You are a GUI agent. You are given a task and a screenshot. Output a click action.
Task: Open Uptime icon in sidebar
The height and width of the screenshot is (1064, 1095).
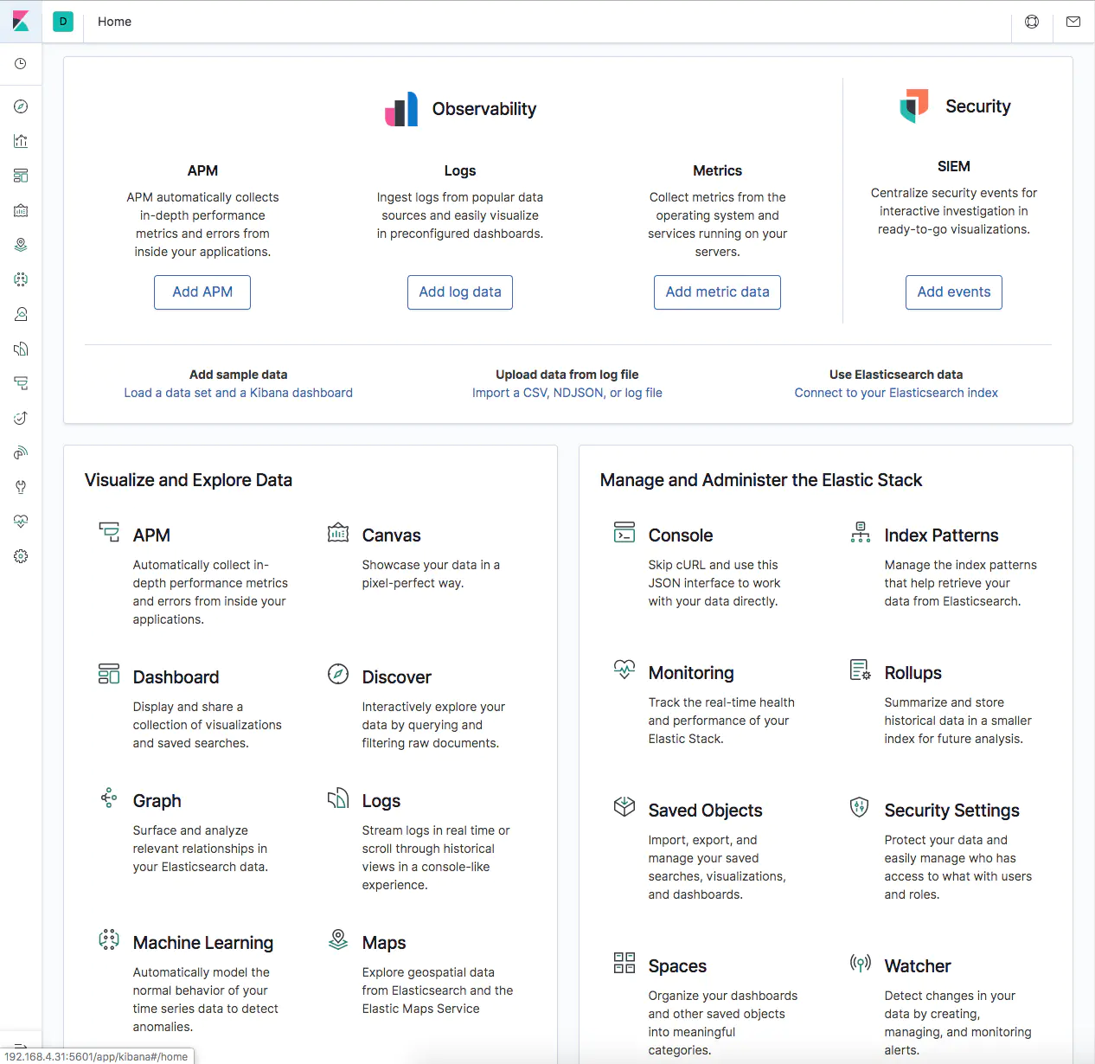(x=21, y=418)
